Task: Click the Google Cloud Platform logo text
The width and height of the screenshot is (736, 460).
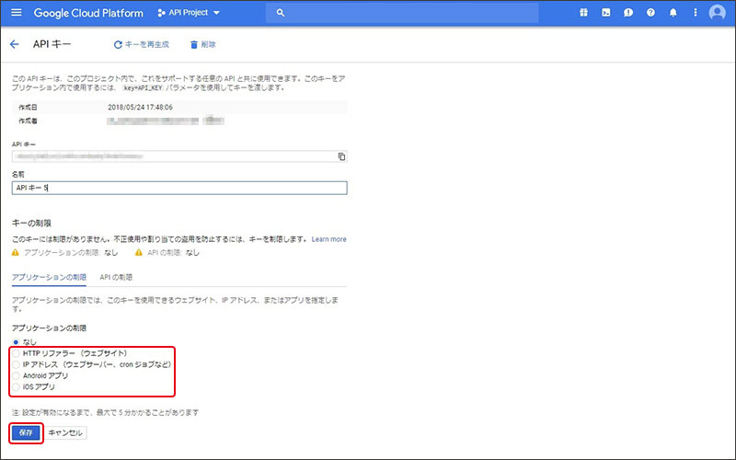Action: point(88,13)
